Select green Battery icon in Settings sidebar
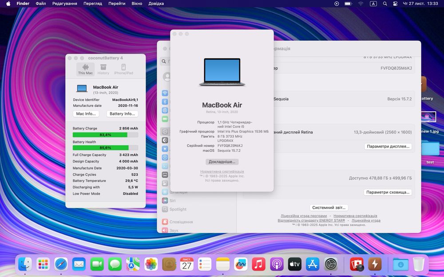This screenshot has height=277, width=444. 165,119
